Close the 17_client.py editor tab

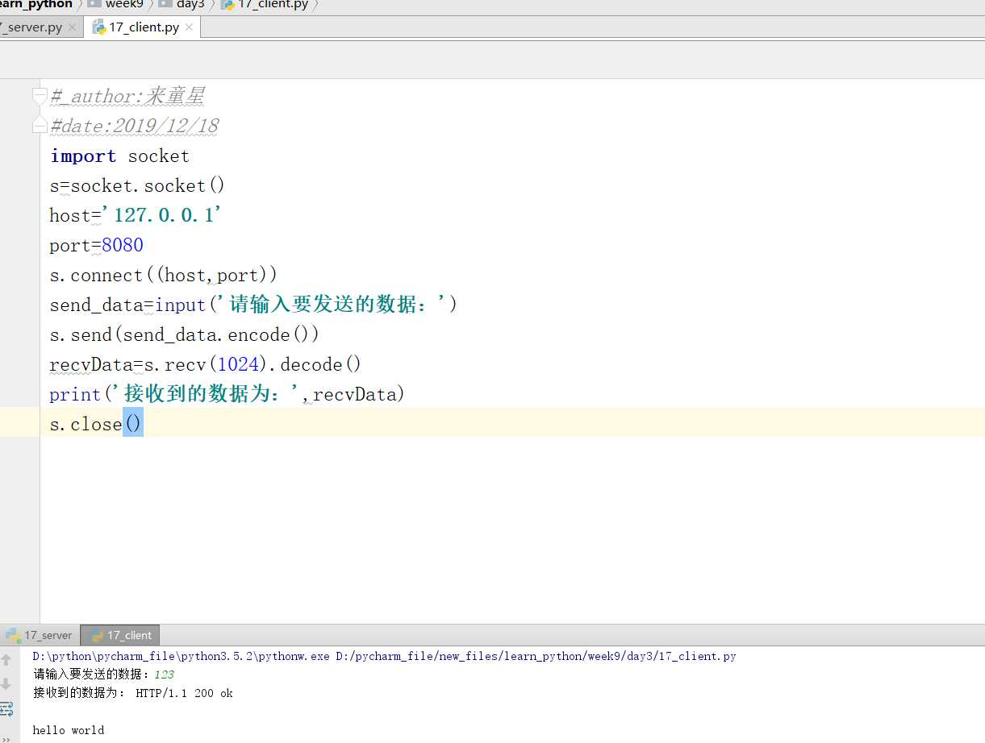(189, 27)
